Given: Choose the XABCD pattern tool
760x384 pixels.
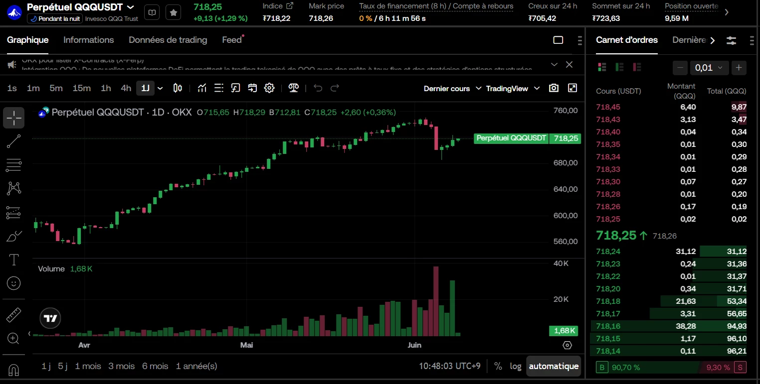Looking at the screenshot, I should coord(14,188).
